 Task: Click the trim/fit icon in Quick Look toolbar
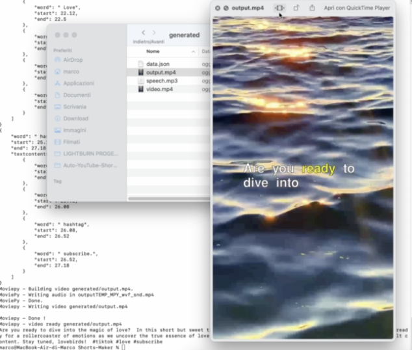(279, 8)
